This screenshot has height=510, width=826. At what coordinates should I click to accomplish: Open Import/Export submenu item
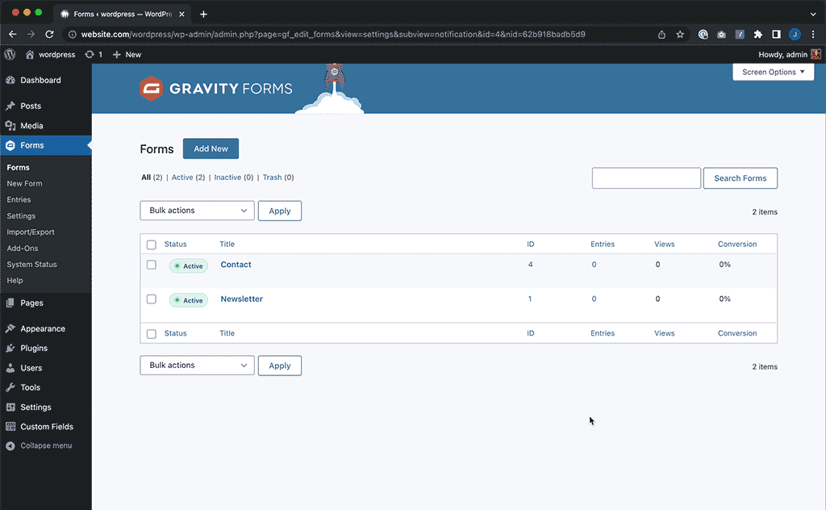click(31, 232)
